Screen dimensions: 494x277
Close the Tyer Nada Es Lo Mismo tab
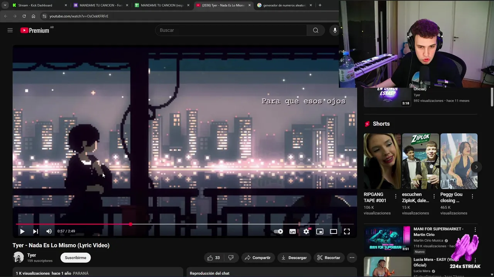(x=249, y=5)
